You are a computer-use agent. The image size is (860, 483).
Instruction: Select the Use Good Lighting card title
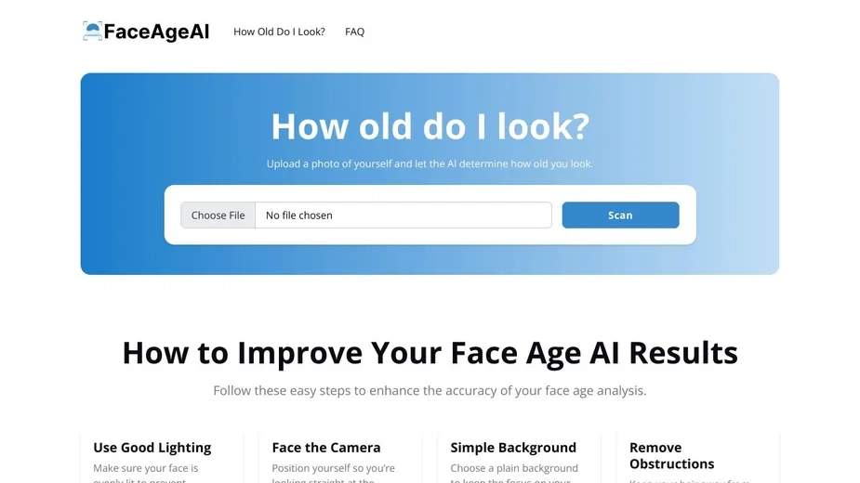[152, 448]
